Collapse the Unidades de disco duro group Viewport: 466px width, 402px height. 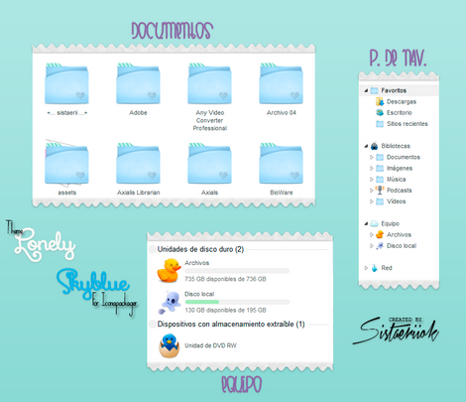tap(153, 249)
